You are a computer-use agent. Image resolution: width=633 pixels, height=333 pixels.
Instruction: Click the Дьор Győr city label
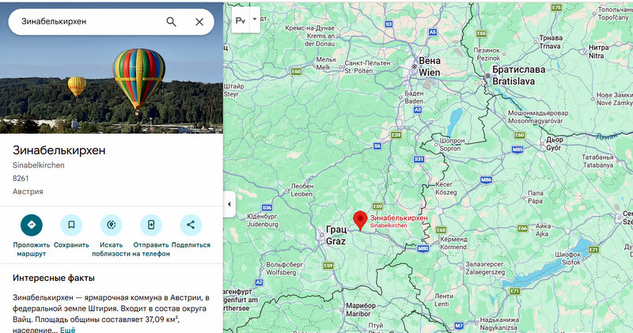pyautogui.click(x=555, y=143)
